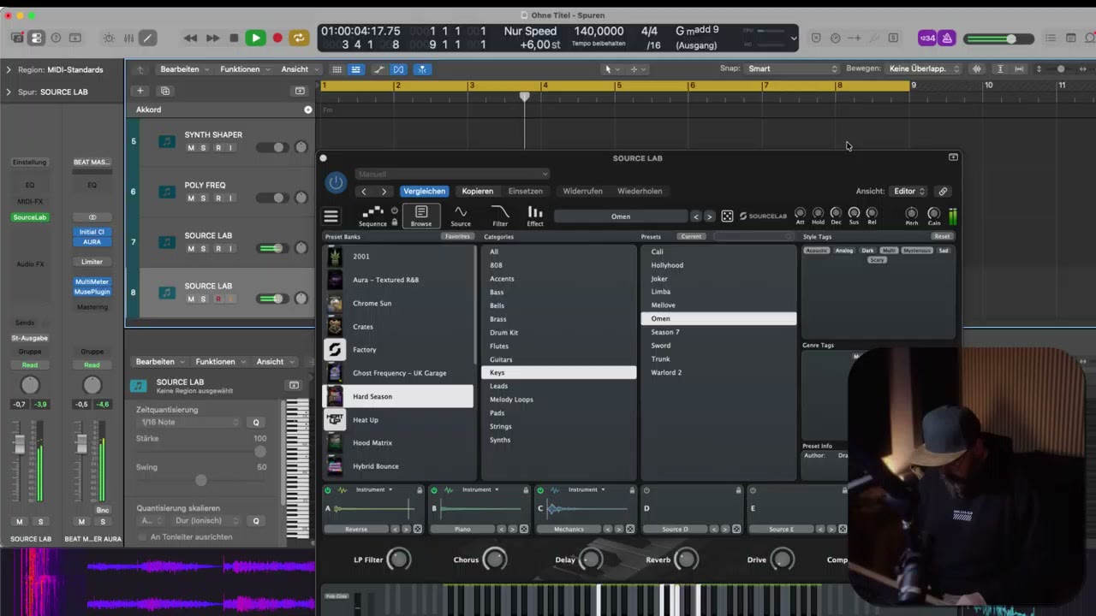Adjust the Swing slider in quantize panel

pyautogui.click(x=201, y=481)
